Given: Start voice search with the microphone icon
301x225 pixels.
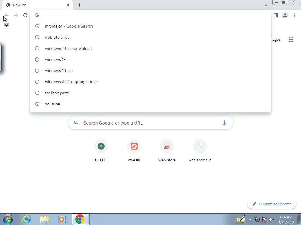Looking at the screenshot, I should (224, 123).
